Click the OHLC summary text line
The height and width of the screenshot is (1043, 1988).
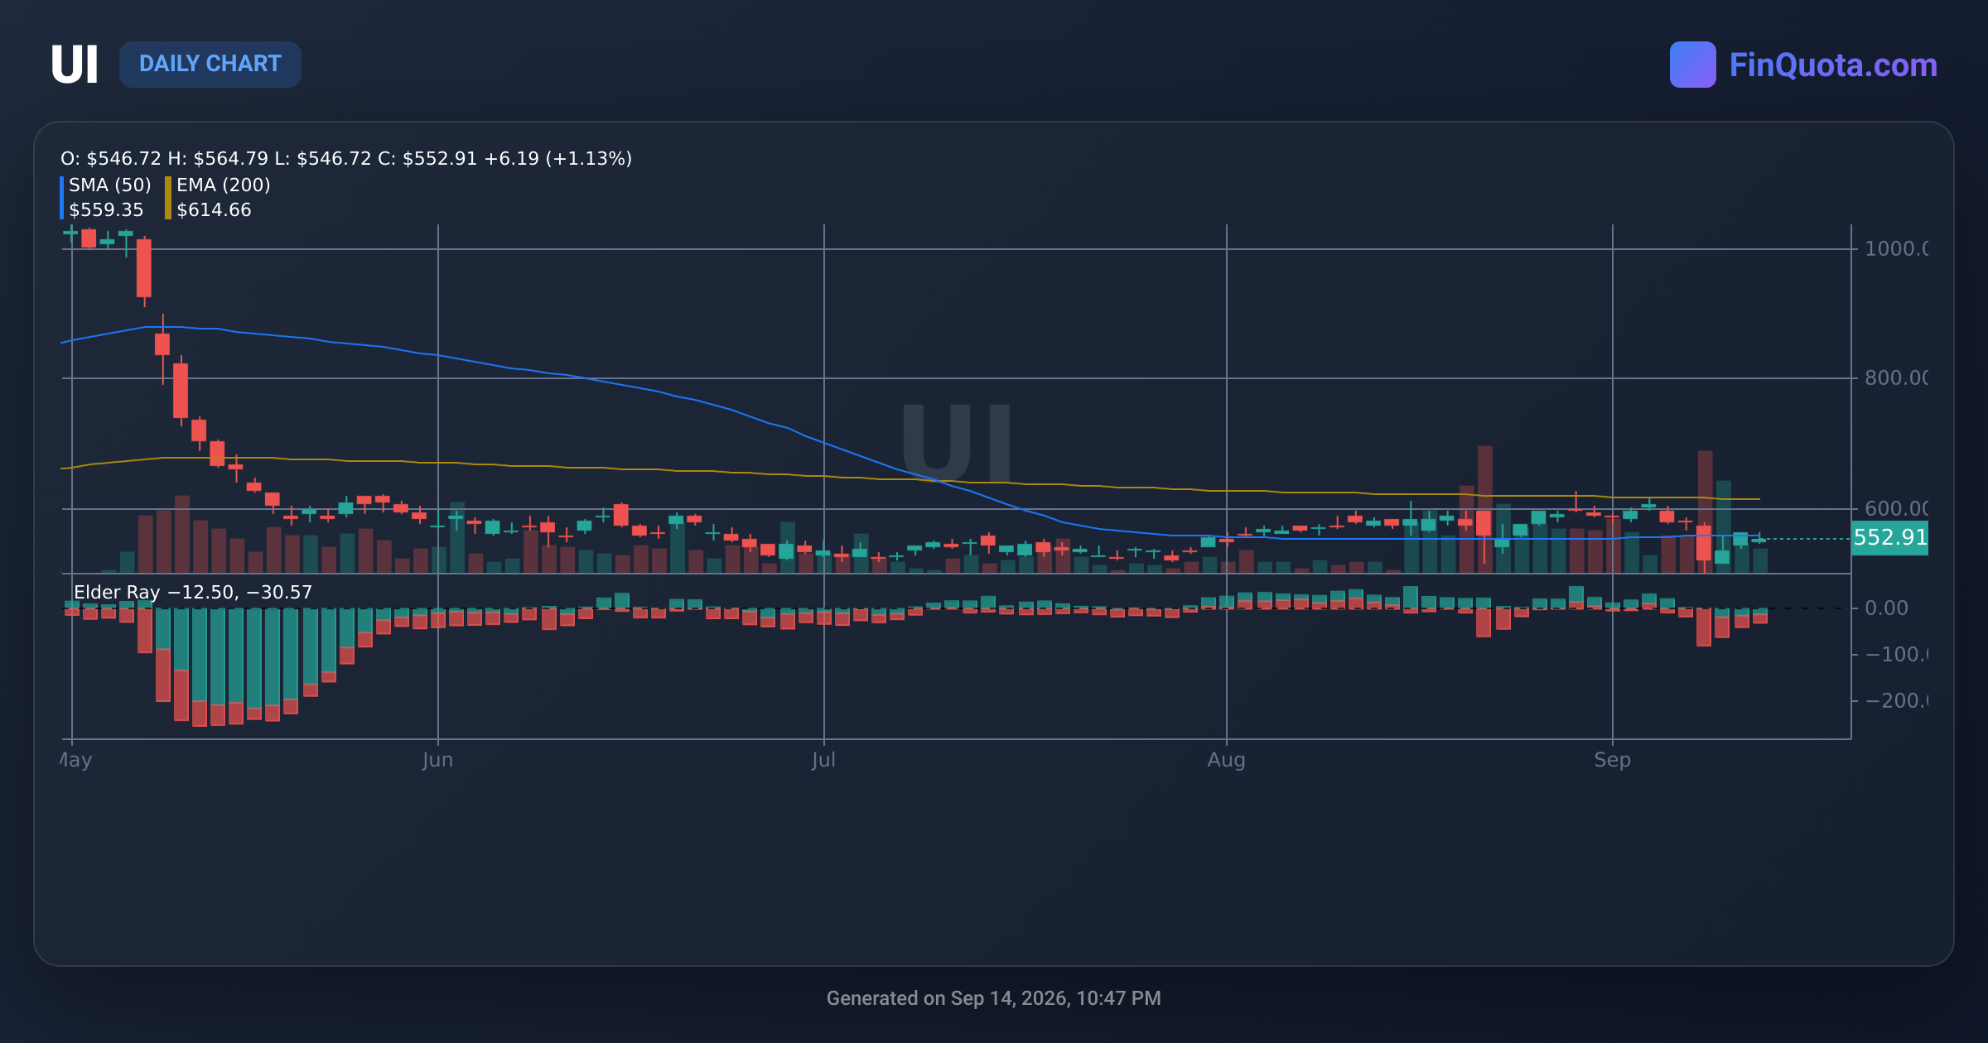(346, 159)
